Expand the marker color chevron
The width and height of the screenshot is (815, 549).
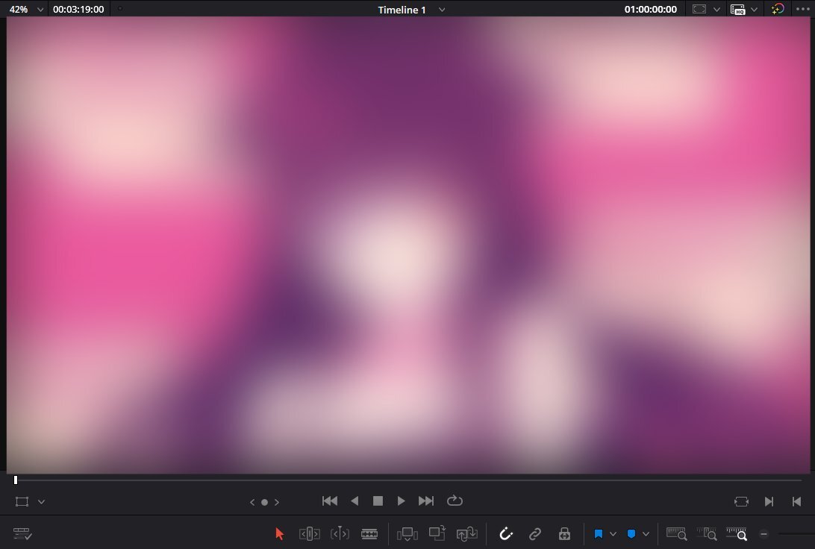646,534
